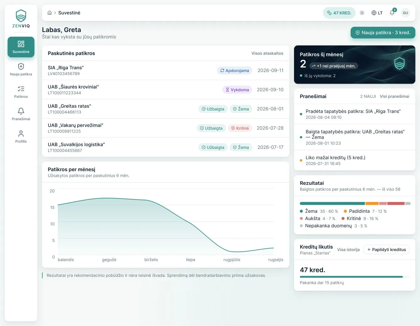Click the Kritinė legend entry
This screenshot has width=420, height=326.
point(360,218)
